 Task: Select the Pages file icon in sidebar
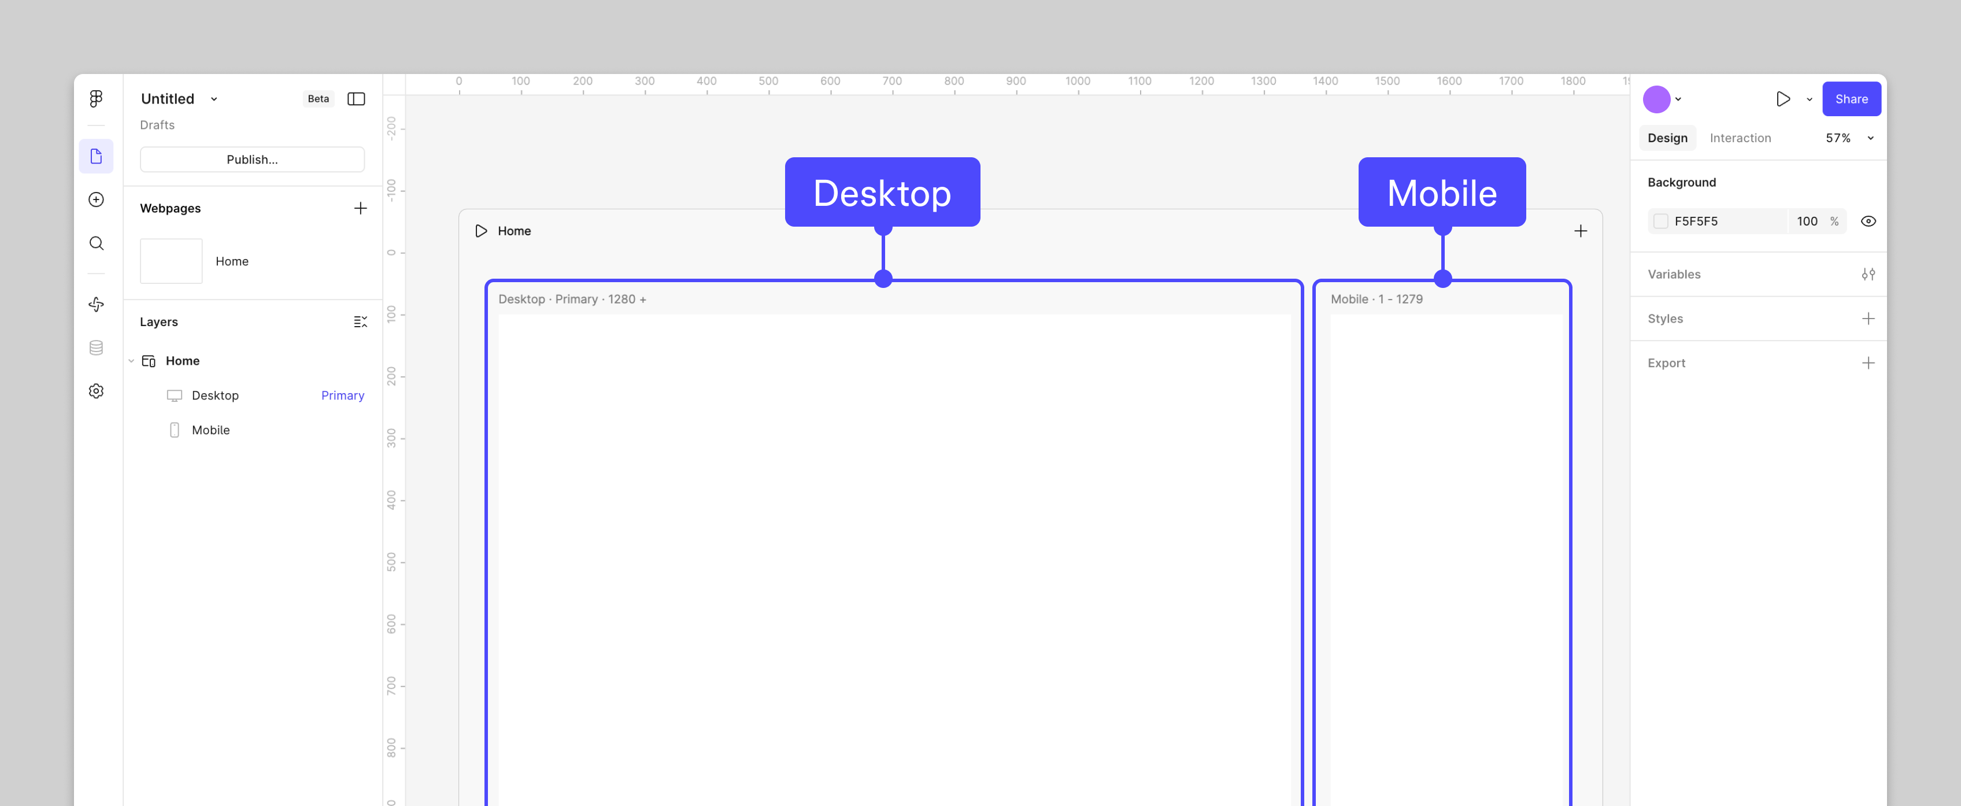96,156
